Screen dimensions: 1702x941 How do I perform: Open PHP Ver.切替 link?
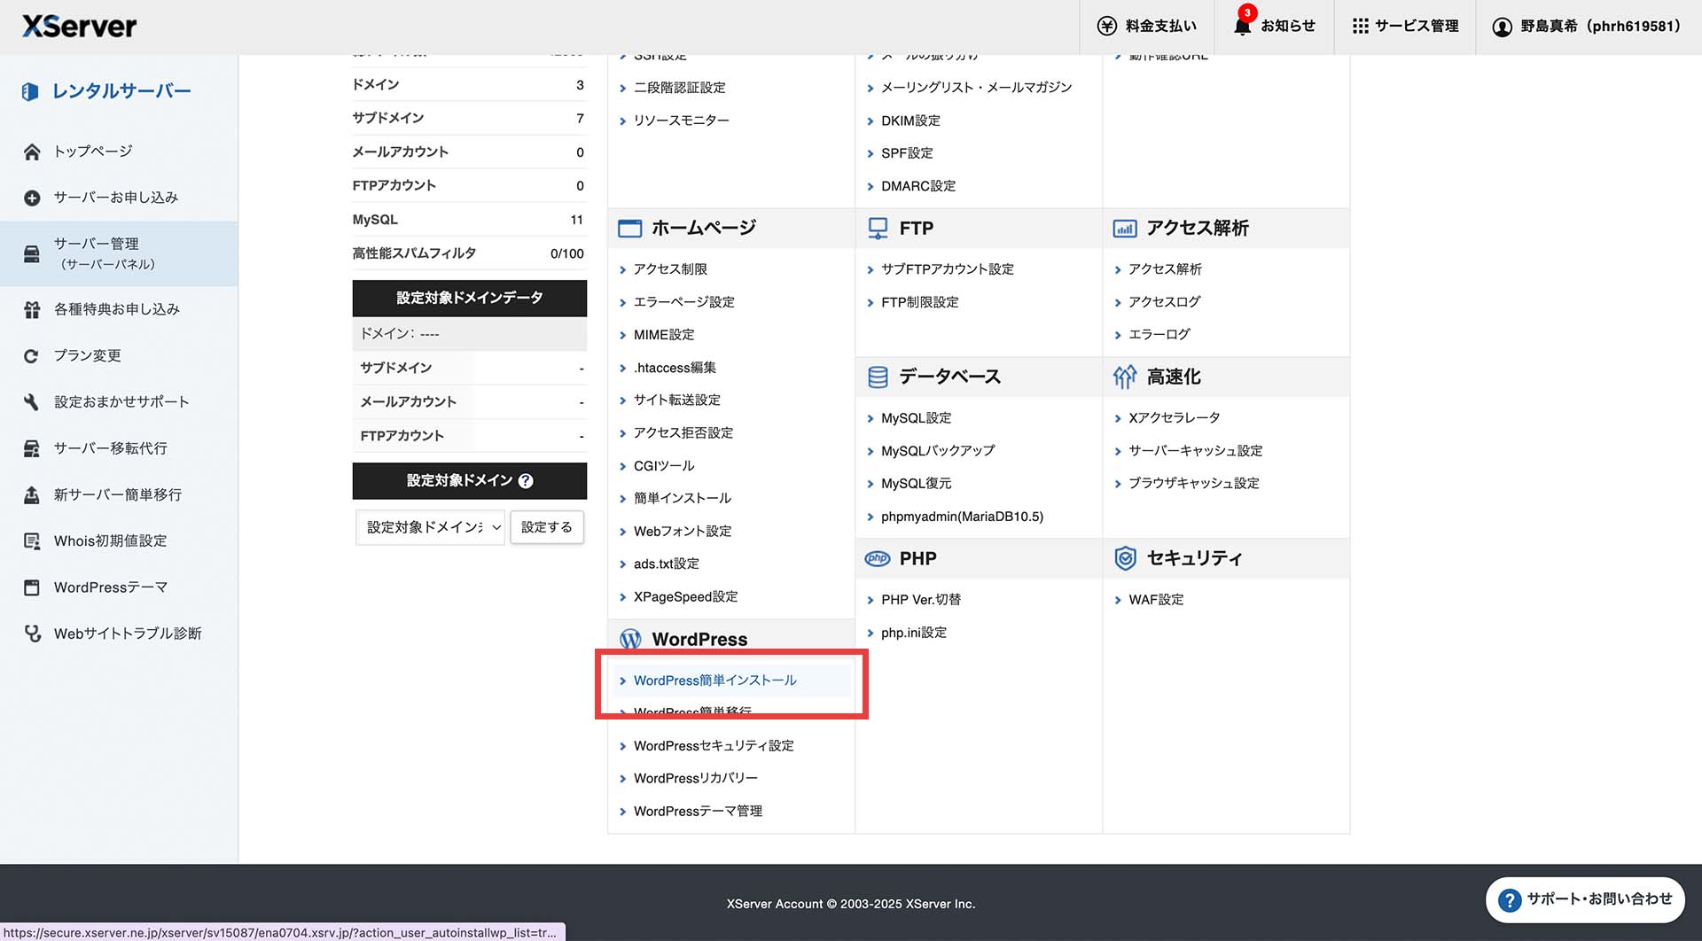pos(921,600)
